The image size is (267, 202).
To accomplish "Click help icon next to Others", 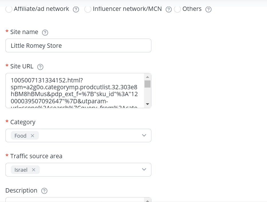I will (209, 9).
